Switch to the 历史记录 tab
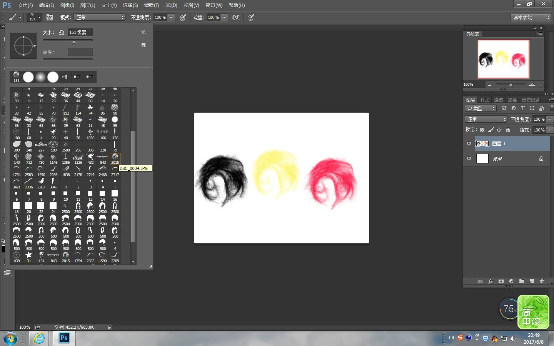 point(530,100)
